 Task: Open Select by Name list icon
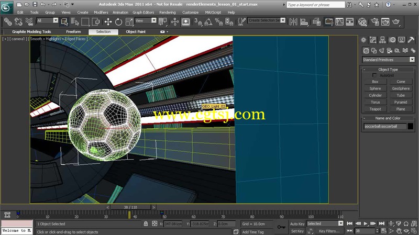click(x=74, y=21)
